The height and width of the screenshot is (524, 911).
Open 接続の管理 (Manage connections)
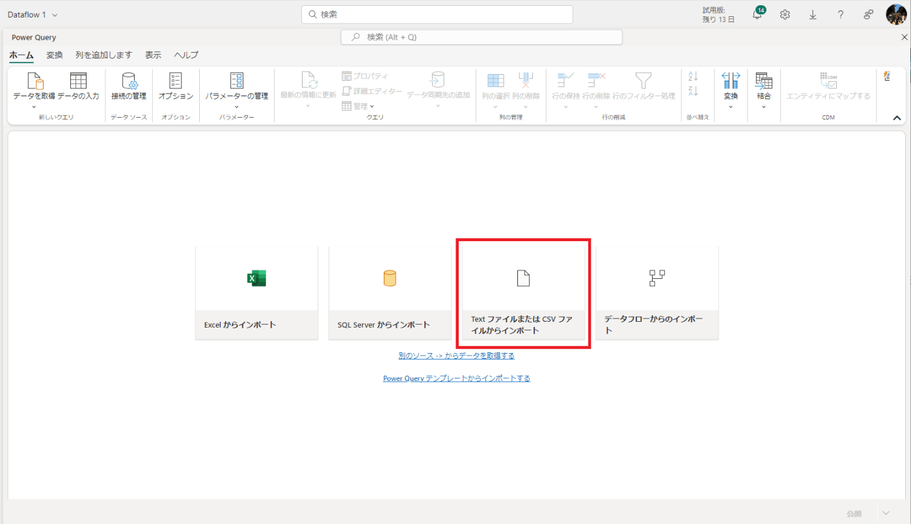click(x=129, y=86)
